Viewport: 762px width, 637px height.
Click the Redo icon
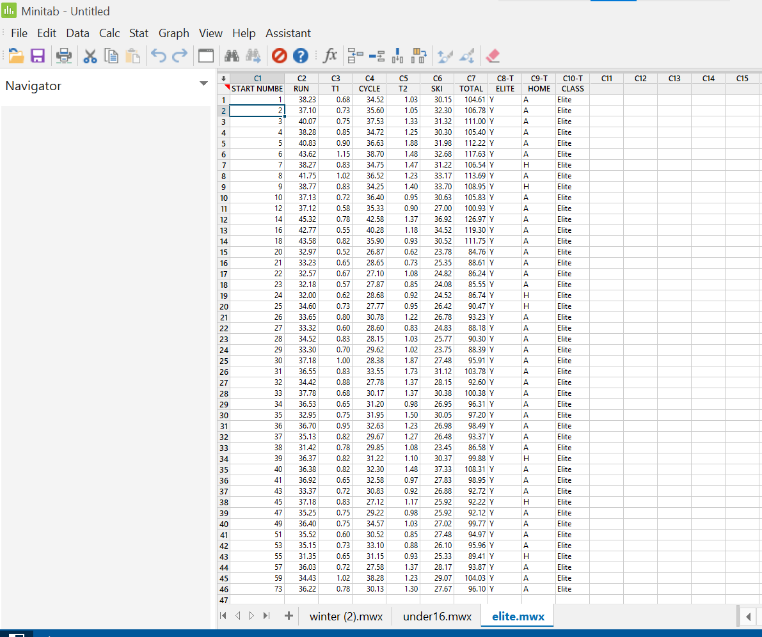[x=179, y=56]
